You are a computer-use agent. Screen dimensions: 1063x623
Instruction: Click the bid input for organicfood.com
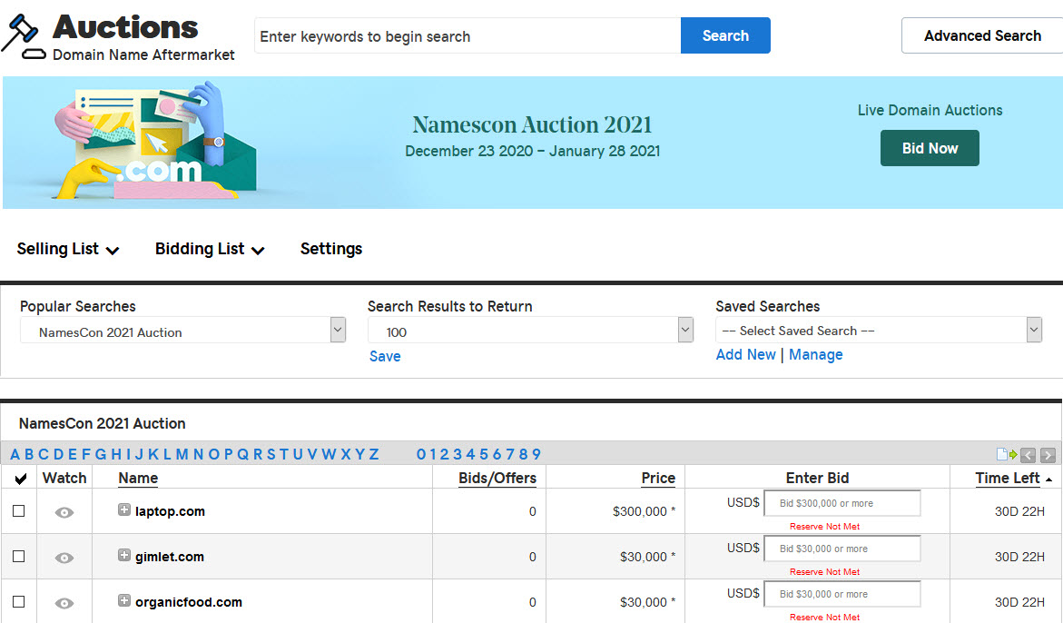click(842, 594)
